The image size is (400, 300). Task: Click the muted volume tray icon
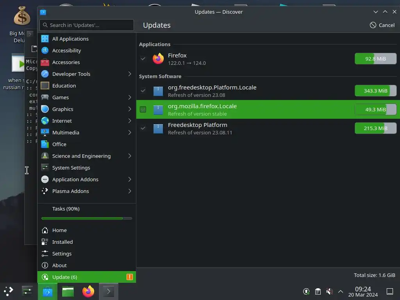(x=329, y=291)
